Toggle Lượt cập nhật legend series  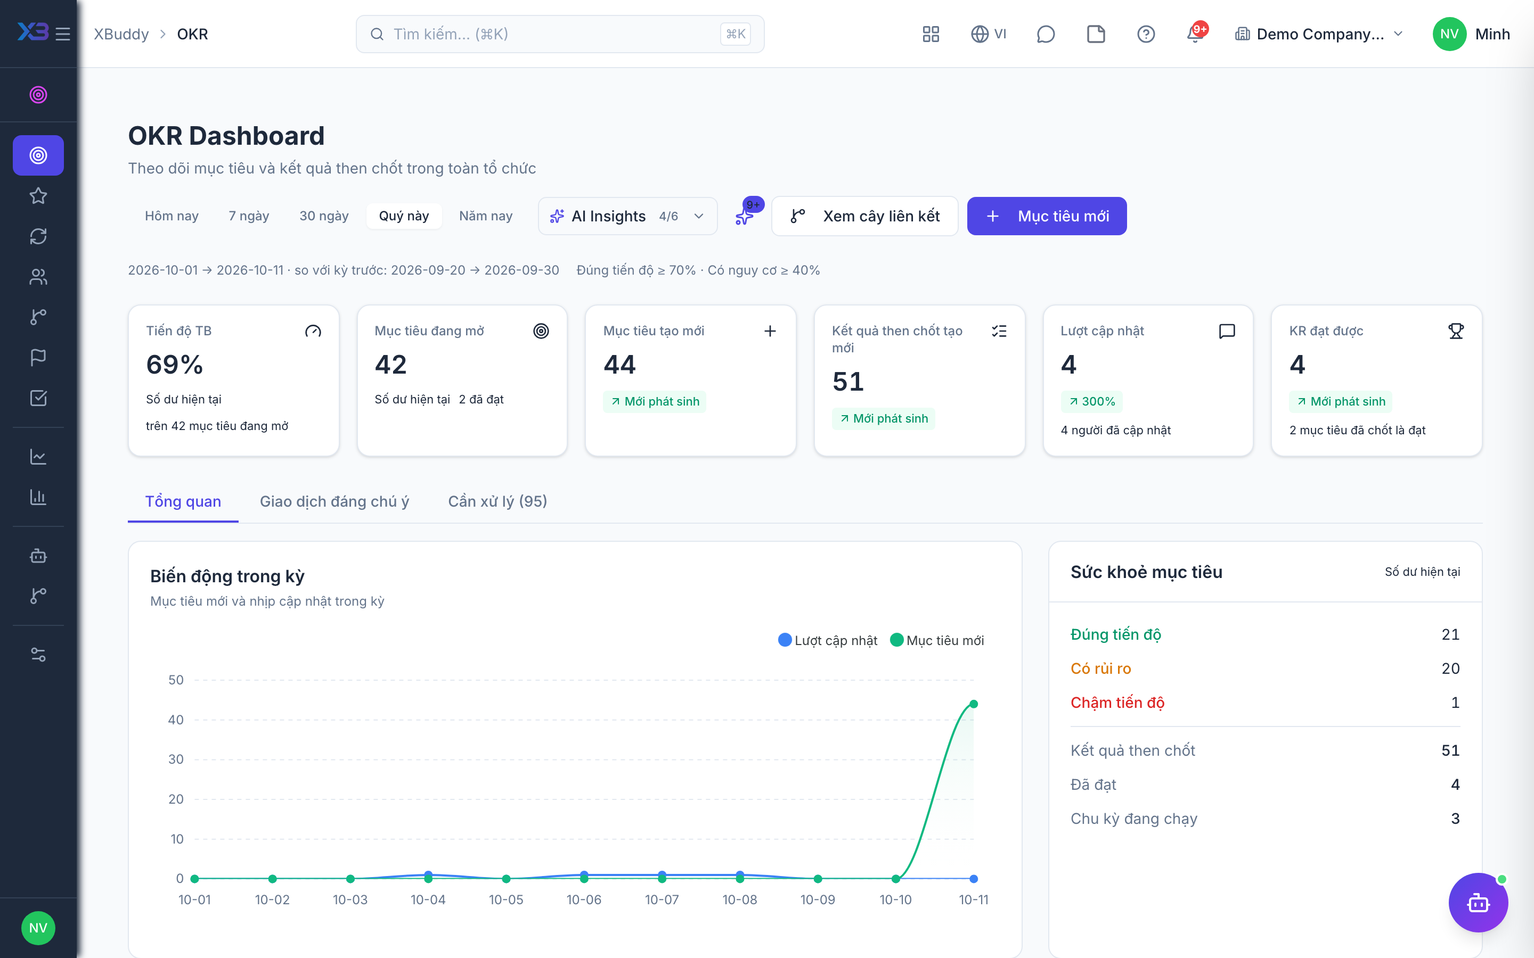827,641
